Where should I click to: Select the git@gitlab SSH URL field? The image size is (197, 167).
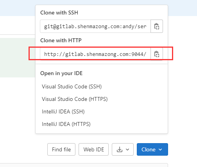(95, 26)
